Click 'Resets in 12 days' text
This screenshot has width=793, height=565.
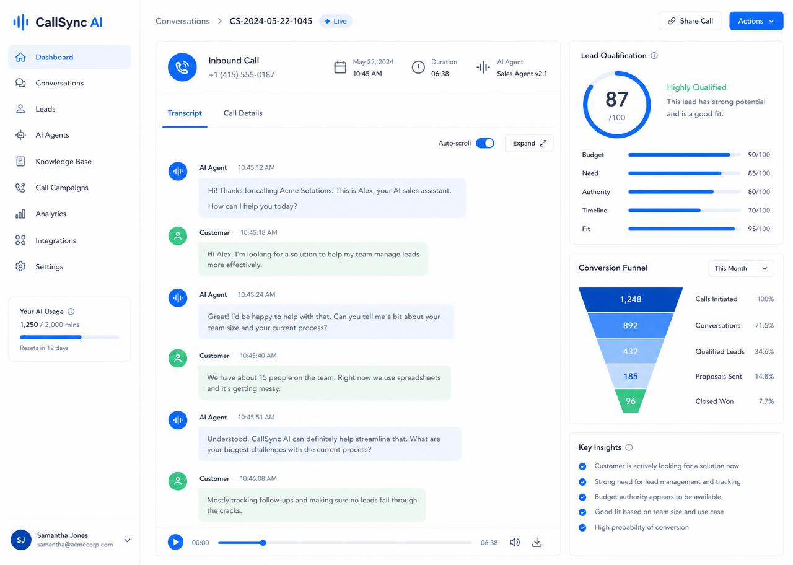click(x=44, y=348)
